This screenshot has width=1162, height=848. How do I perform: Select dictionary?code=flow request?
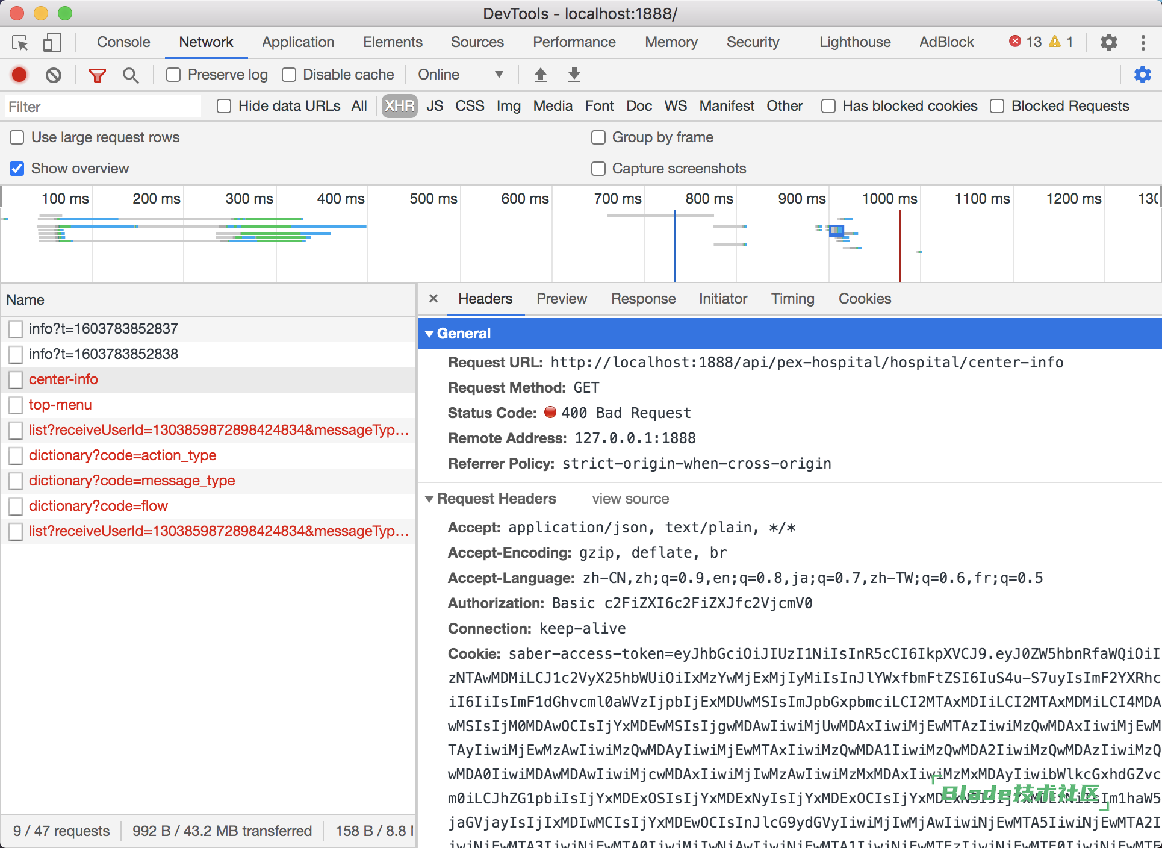(208, 506)
